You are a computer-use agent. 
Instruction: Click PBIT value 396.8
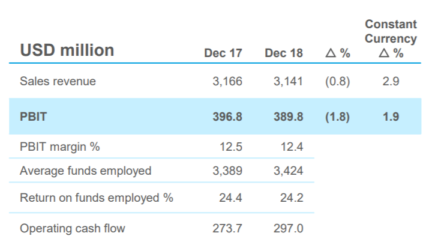coord(227,116)
